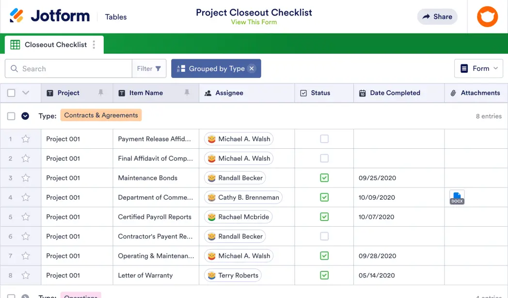Collapse the Contracts & Agreements group
This screenshot has height=298, width=508.
(x=25, y=116)
